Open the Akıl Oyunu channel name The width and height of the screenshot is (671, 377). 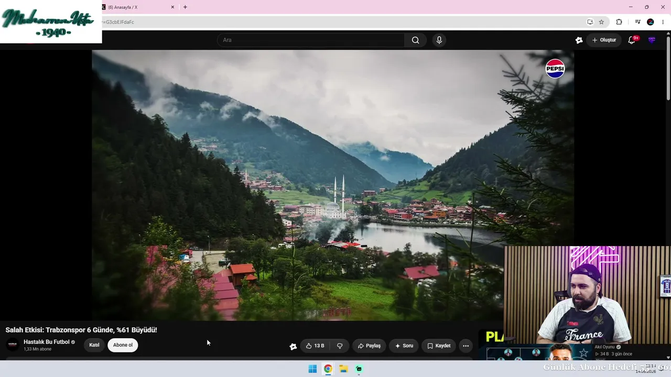pyautogui.click(x=604, y=347)
